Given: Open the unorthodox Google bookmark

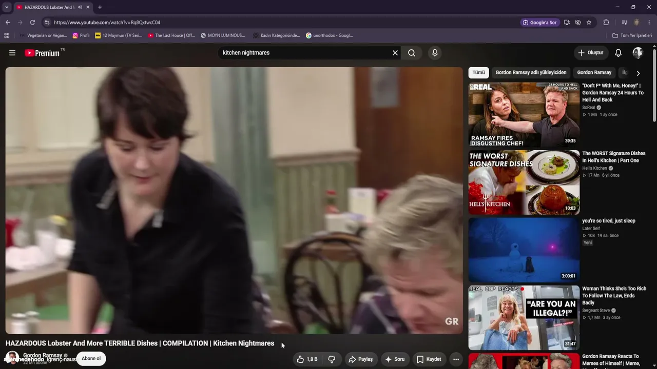Looking at the screenshot, I should point(329,35).
